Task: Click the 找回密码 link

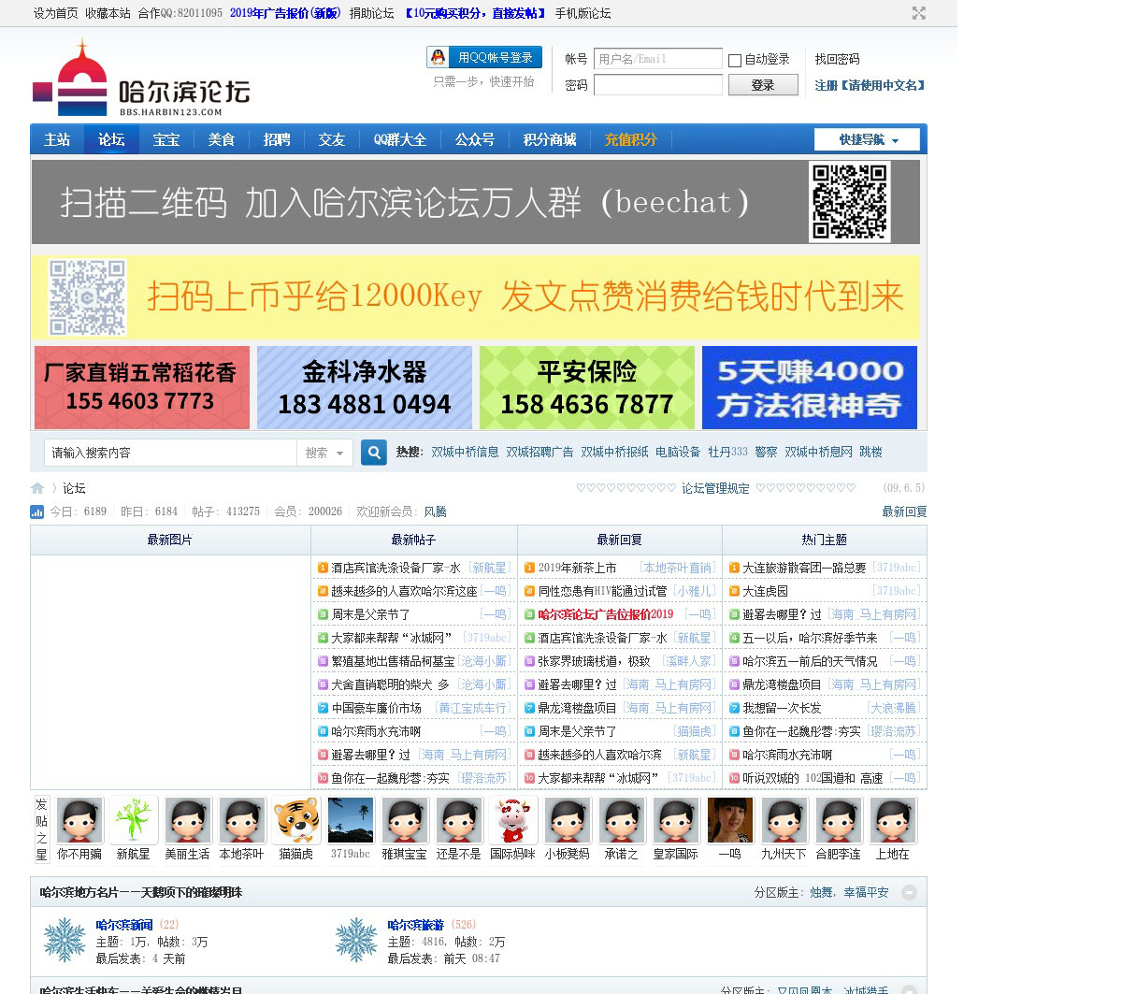Action: 837,59
